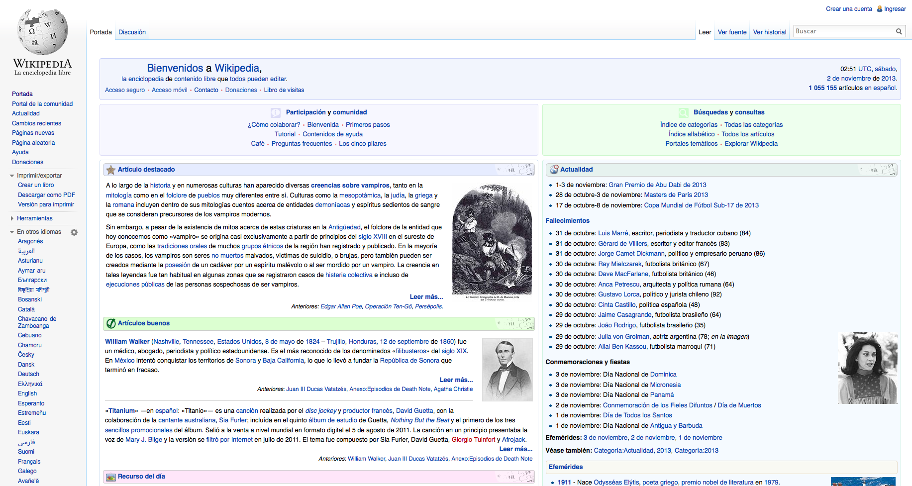Click Leer más under featured article
912x486 pixels.
[426, 297]
